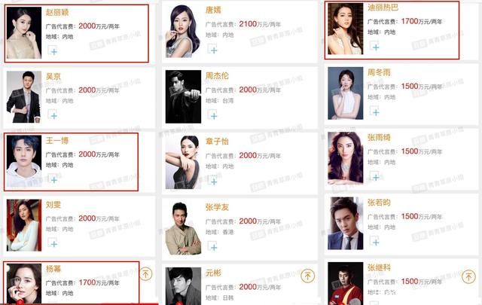Click the plus icon under 刘雯
This screenshot has height=305, width=482.
[x=53, y=243]
